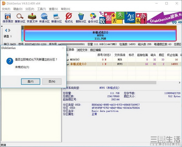This screenshot has width=182, height=147.
Task: Select the MSR(0) partition row
Action: [x=123, y=60]
